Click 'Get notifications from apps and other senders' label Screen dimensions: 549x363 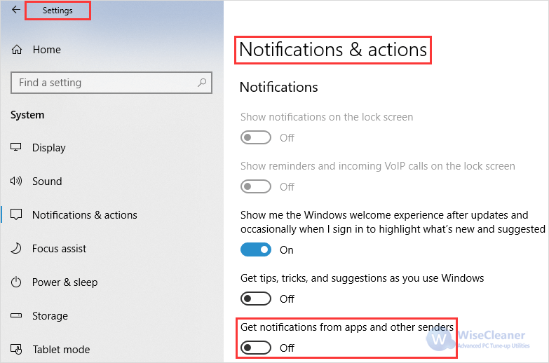pos(347,327)
